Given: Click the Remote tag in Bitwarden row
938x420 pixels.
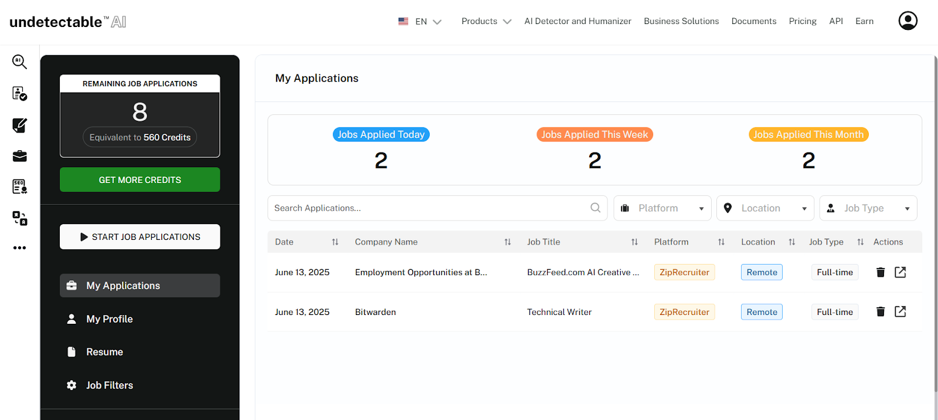Looking at the screenshot, I should (762, 312).
